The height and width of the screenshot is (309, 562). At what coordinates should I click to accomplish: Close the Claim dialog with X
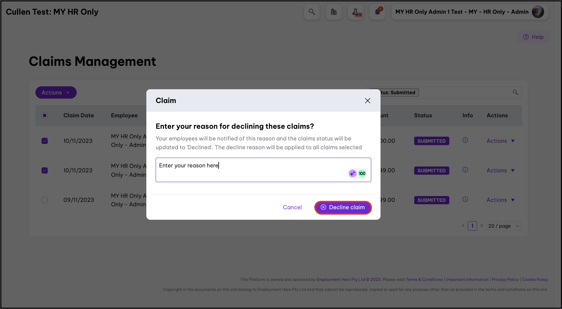pos(368,101)
